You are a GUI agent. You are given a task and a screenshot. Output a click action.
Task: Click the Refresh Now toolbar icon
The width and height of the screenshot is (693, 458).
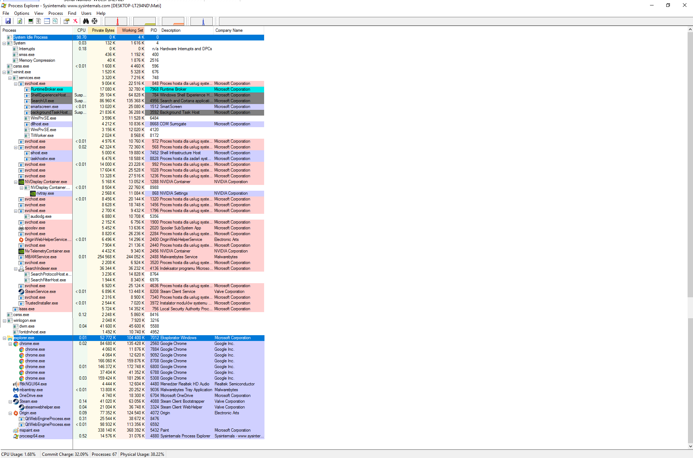coord(20,21)
